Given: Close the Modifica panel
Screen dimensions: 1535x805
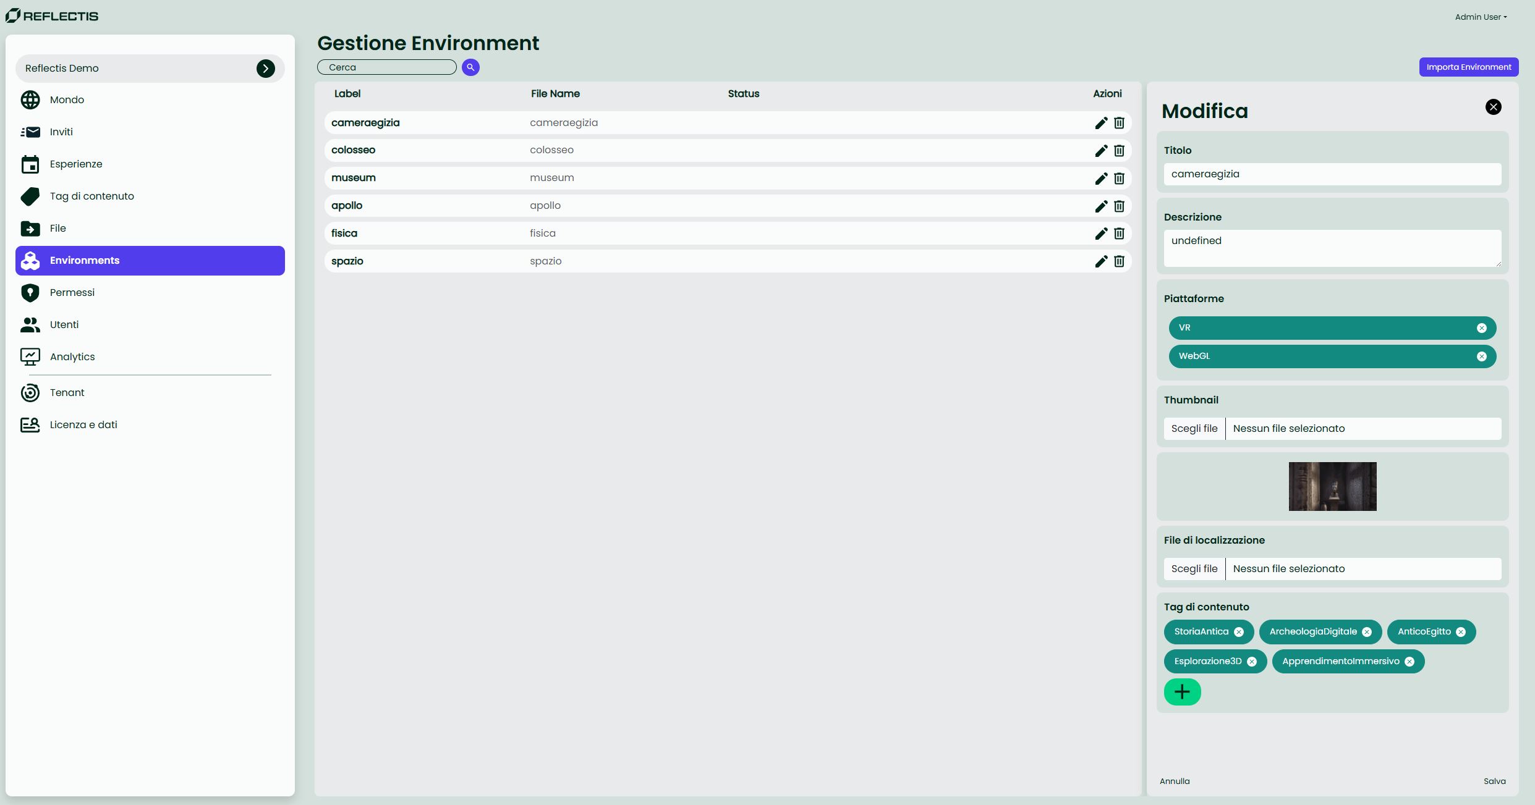Looking at the screenshot, I should click(1493, 107).
